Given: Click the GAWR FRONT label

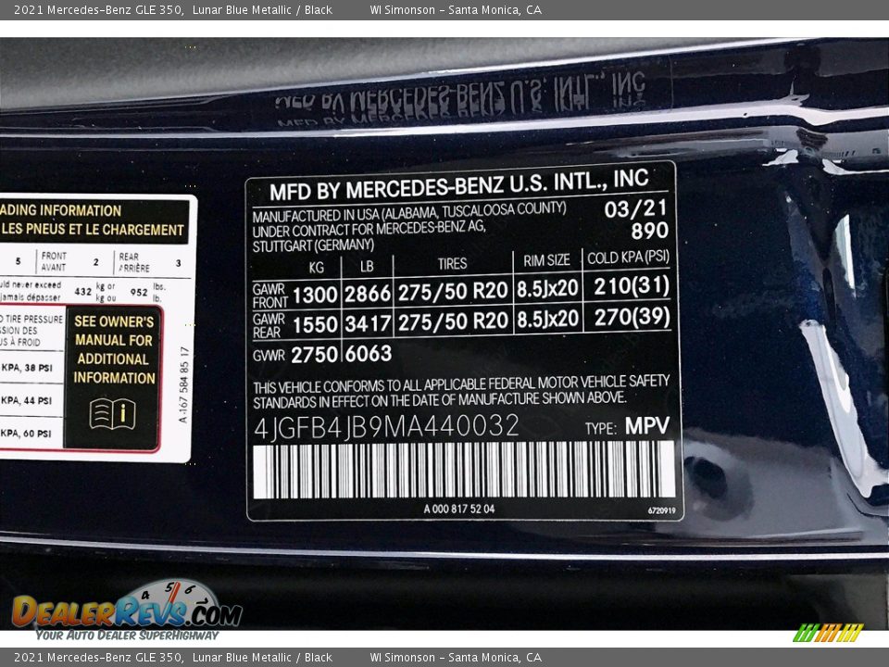Looking at the screenshot, I should tap(269, 296).
